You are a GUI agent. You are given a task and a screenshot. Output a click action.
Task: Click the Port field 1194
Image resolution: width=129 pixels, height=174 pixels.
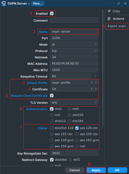click(74, 38)
